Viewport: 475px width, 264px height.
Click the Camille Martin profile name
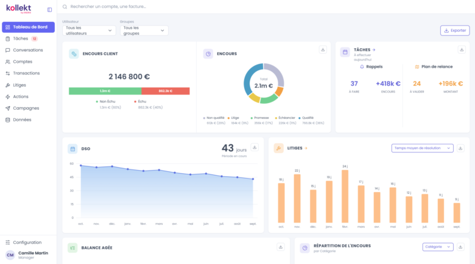tap(33, 253)
